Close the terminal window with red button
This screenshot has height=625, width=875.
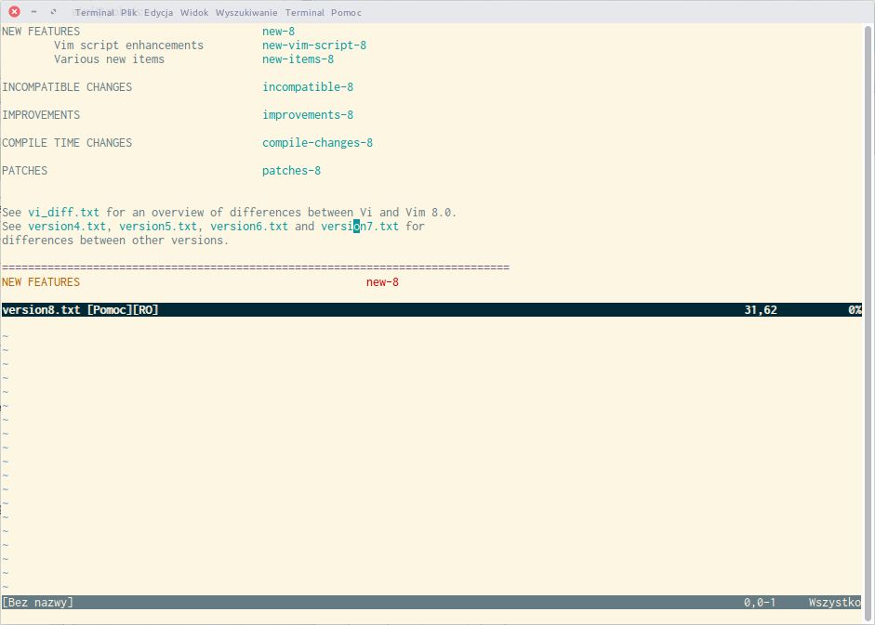15,11
